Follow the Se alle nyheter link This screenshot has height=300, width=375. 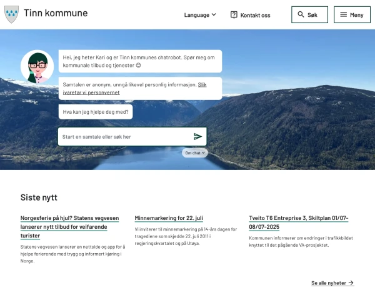pos(332,283)
